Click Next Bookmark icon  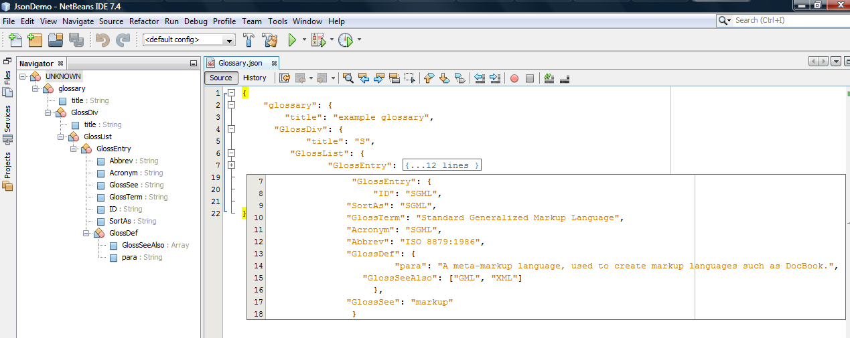[445, 78]
